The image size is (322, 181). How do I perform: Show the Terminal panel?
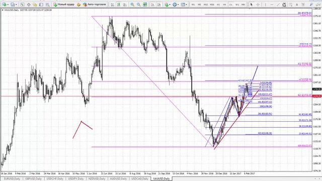(x=41, y=5)
